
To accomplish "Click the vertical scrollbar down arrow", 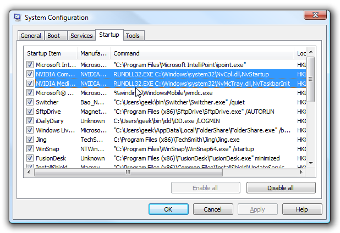I will [311, 163].
